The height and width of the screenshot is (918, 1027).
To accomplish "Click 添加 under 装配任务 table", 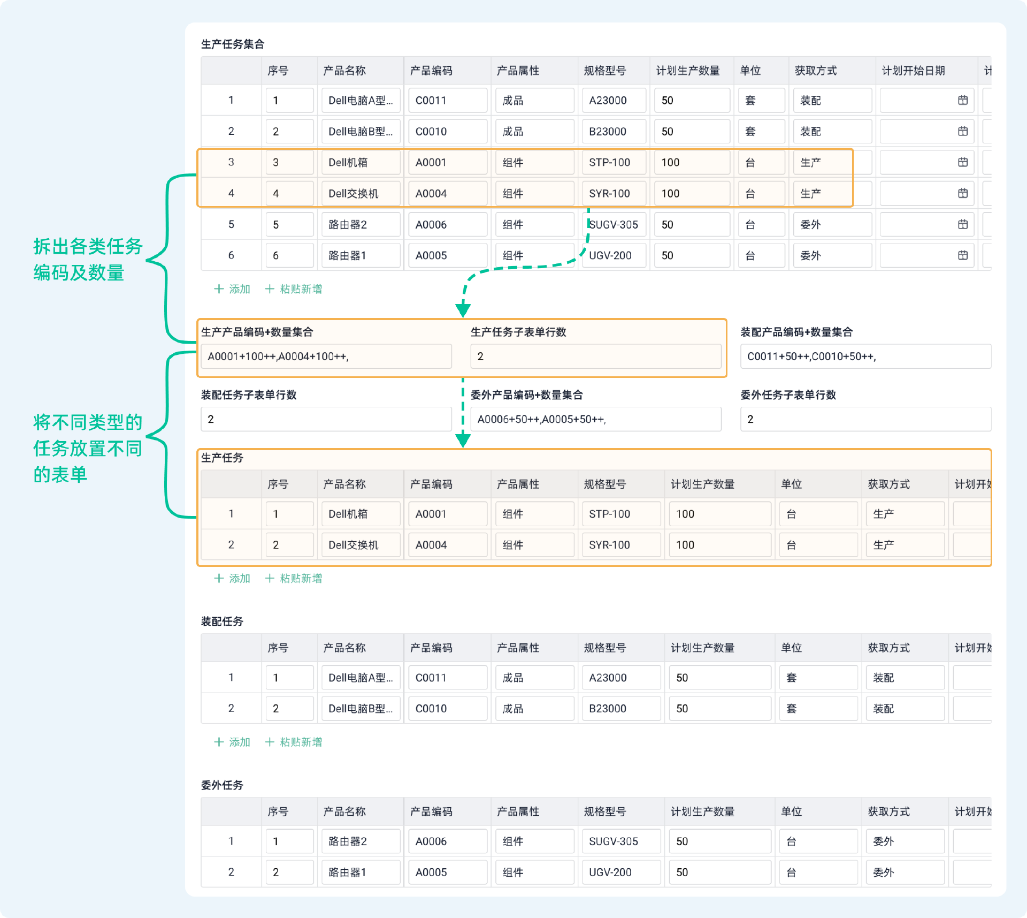I will pyautogui.click(x=232, y=742).
